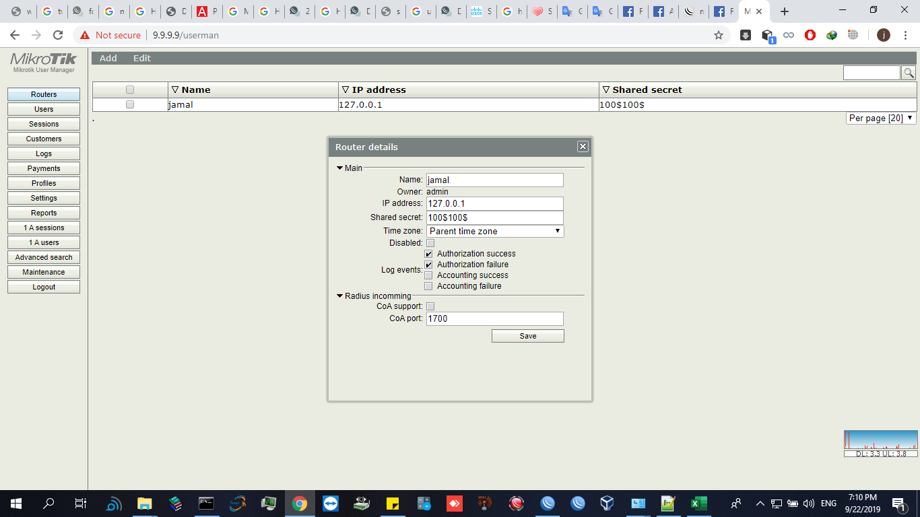The height and width of the screenshot is (517, 920).
Task: Open the Internet Download Manager extension icon
Action: point(832,35)
